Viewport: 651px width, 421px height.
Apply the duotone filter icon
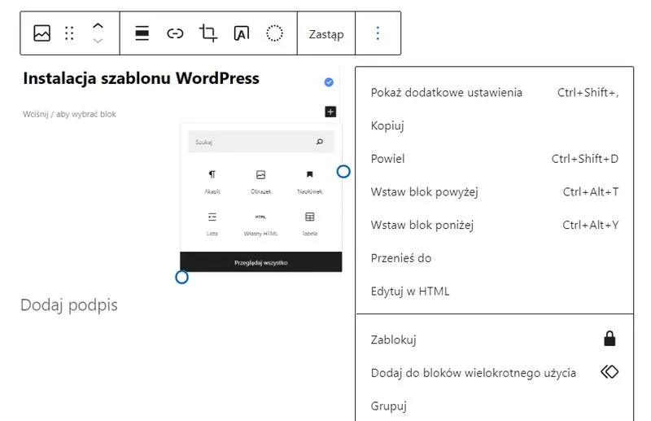click(x=274, y=33)
